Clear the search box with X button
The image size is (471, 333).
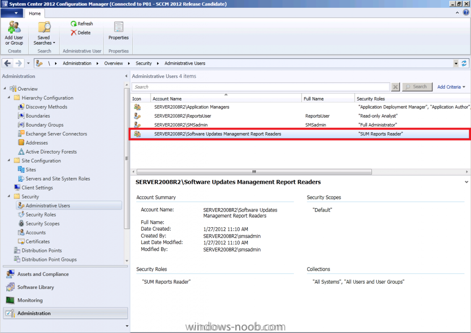(396, 87)
